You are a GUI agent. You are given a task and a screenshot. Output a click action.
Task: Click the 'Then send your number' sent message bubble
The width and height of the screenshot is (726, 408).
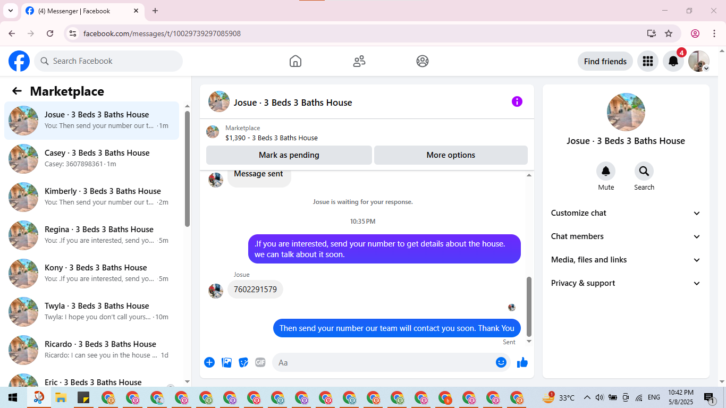pyautogui.click(x=397, y=328)
